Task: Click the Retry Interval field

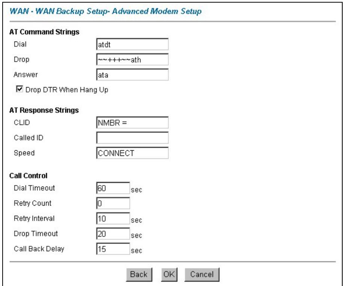Action: pyautogui.click(x=113, y=218)
